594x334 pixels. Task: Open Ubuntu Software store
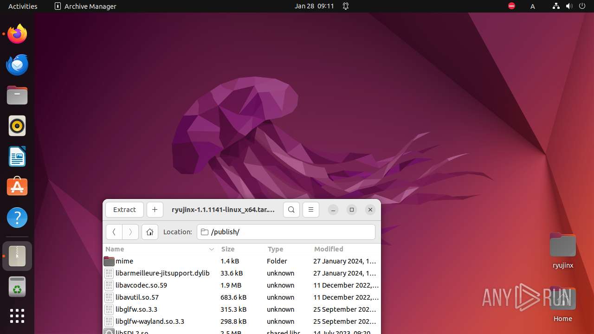click(x=17, y=187)
